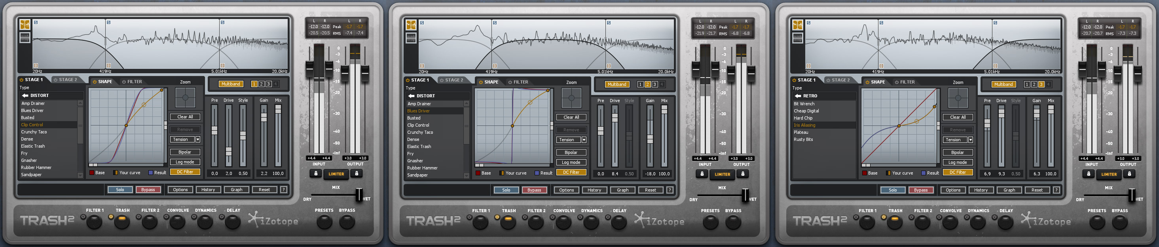Click input lock icon in left window
Viewport: 1159px width, 247px height.
[x=315, y=173]
